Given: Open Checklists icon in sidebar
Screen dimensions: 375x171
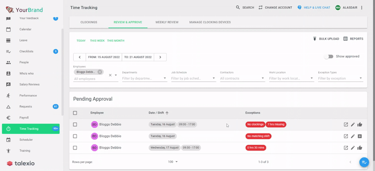Looking at the screenshot, I should pos(8,52).
